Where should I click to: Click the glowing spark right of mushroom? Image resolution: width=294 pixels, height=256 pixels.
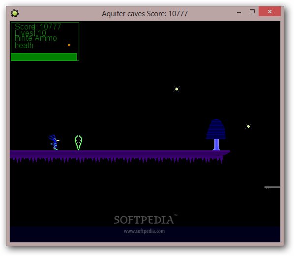[248, 126]
